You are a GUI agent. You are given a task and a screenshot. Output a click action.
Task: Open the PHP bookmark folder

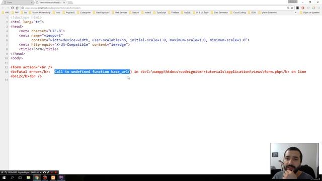(x=15, y=13)
